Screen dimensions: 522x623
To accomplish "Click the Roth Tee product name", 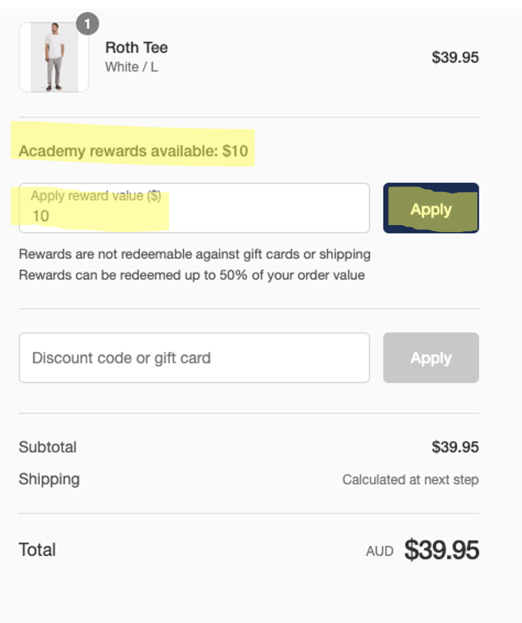I will click(x=137, y=48).
